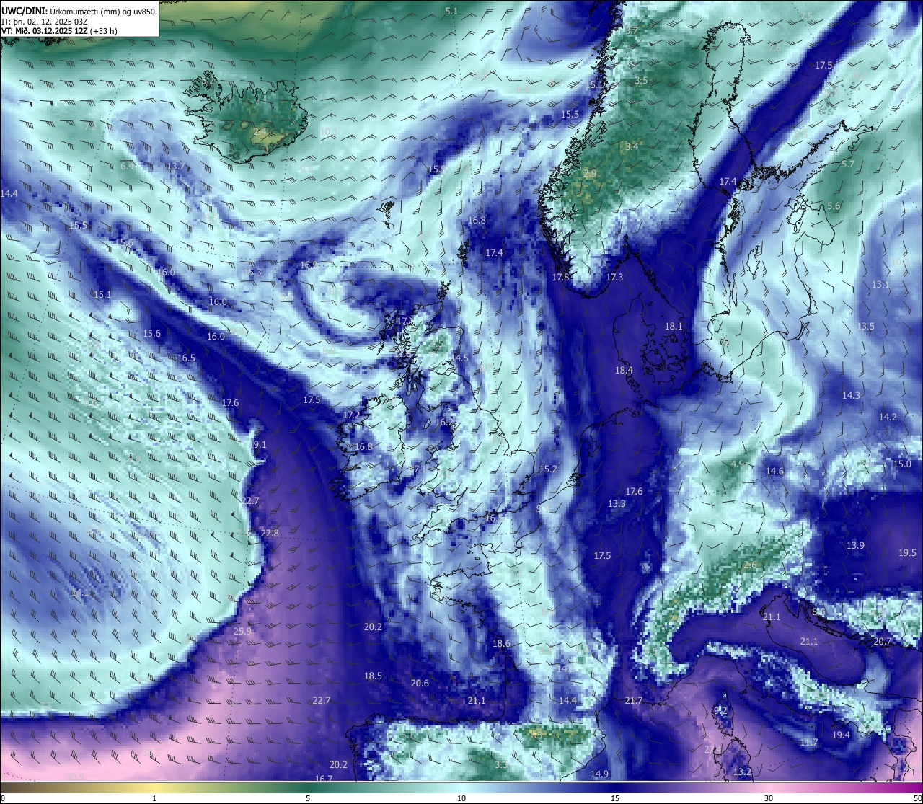
Task: Click the 20.7 value near the Adriatic
Action: tap(883, 641)
